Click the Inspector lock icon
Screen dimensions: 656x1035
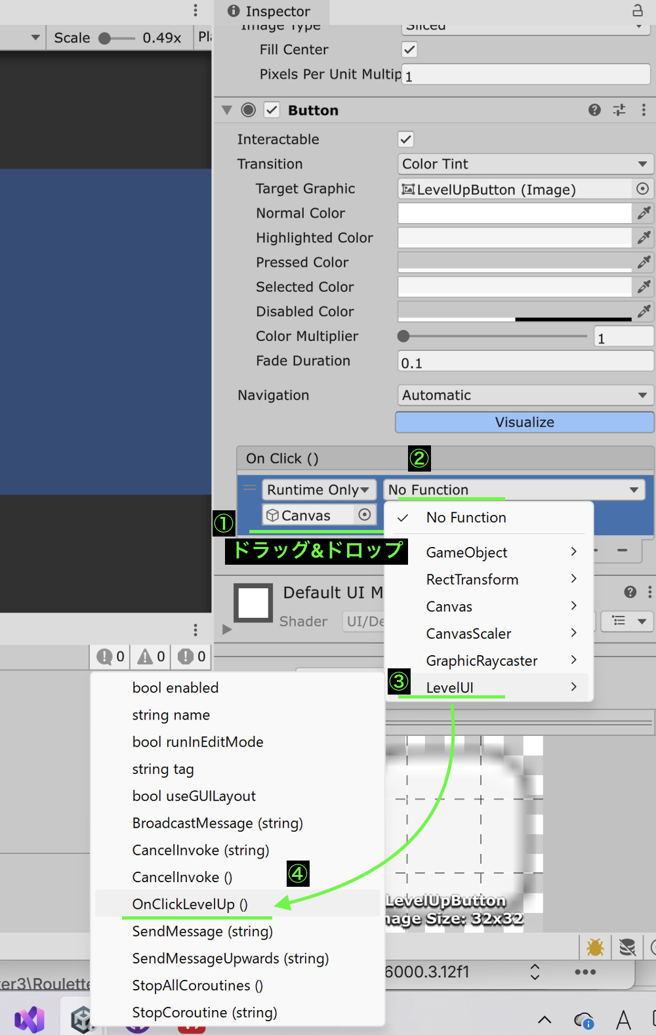point(637,10)
